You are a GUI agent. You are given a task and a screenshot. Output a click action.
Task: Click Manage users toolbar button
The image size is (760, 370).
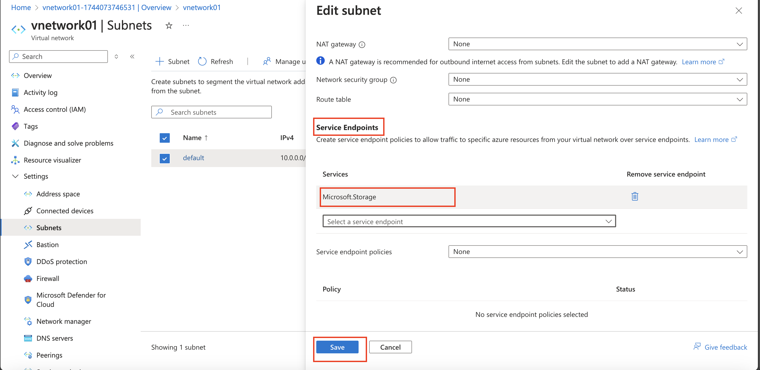pos(284,62)
